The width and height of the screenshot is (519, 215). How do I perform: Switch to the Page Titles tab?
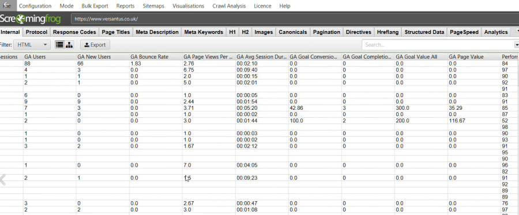point(116,32)
